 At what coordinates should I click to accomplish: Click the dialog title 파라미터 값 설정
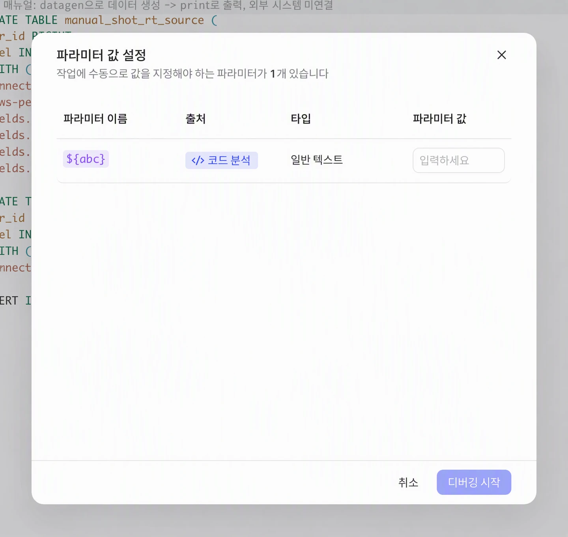(101, 55)
